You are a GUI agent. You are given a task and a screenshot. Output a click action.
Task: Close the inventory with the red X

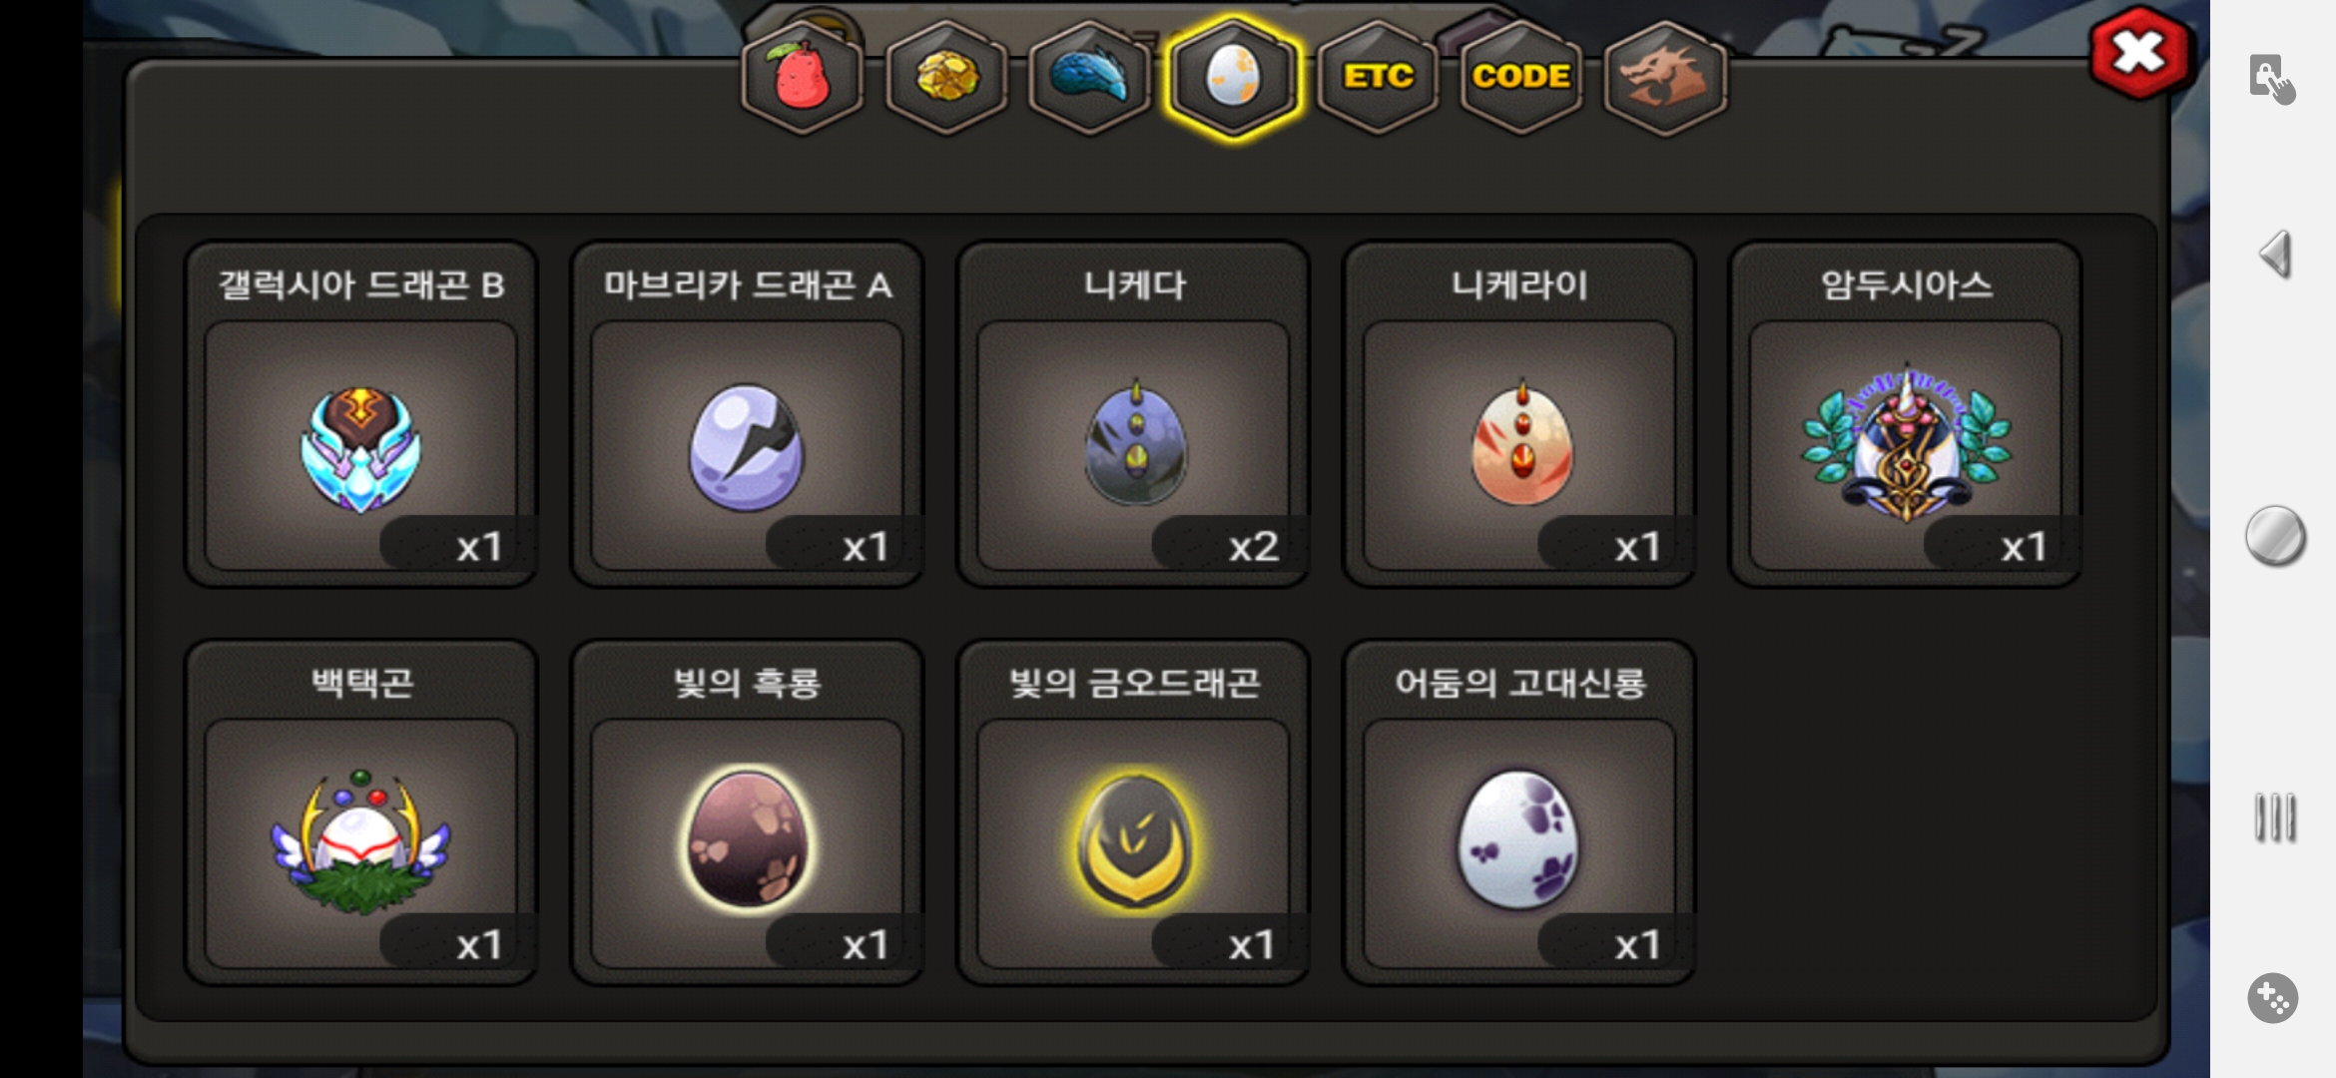pos(2139,53)
